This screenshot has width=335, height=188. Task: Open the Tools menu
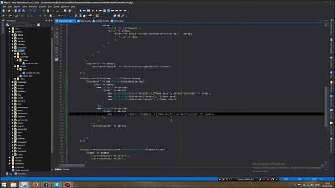pos(57,7)
